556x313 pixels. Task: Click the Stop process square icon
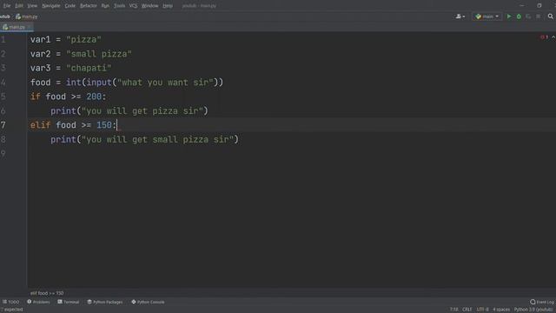point(538,17)
